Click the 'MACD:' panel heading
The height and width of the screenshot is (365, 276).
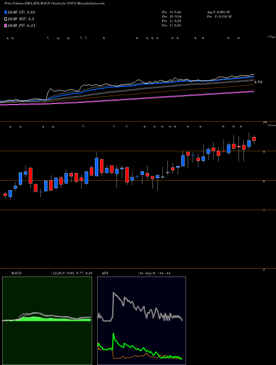click(17, 273)
